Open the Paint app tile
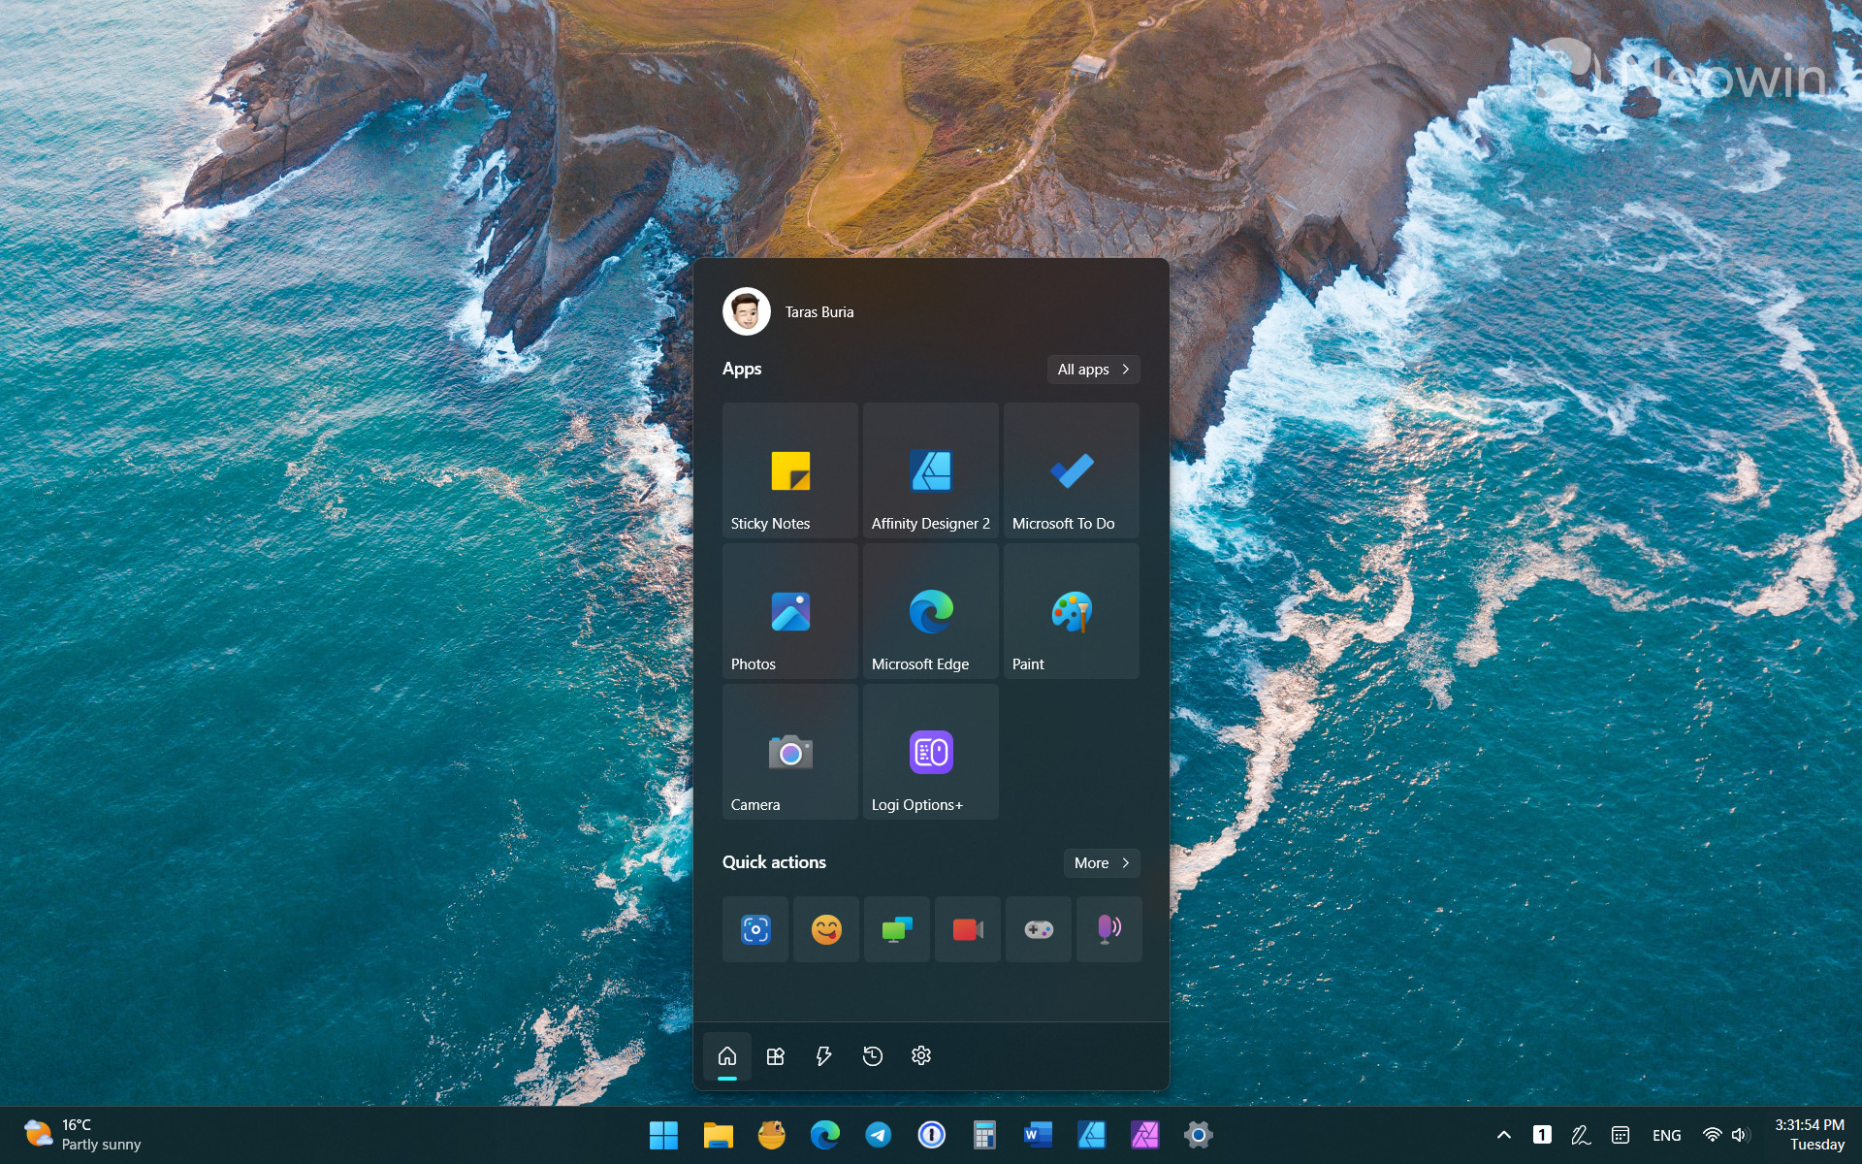Image resolution: width=1862 pixels, height=1164 pixels. pos(1071,611)
